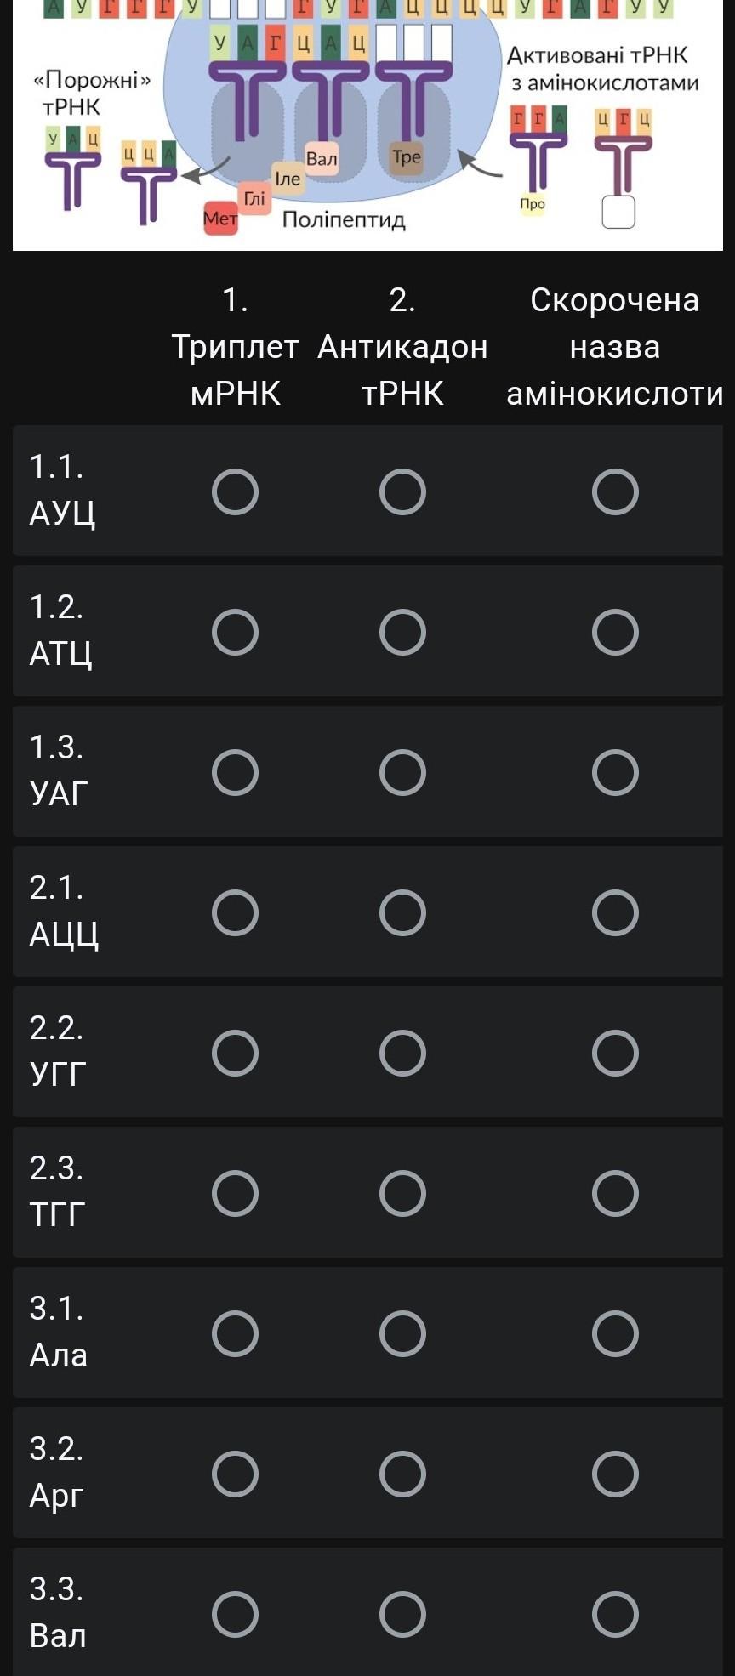Pick Антикадон тРНК for row 3.1 Ала
This screenshot has width=735, height=1676.
(x=402, y=1333)
